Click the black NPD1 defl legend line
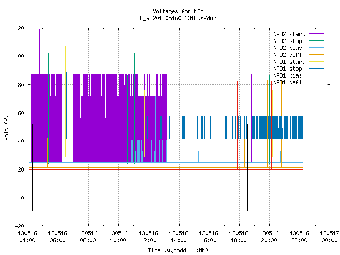The image size is (340, 255). tap(317, 82)
